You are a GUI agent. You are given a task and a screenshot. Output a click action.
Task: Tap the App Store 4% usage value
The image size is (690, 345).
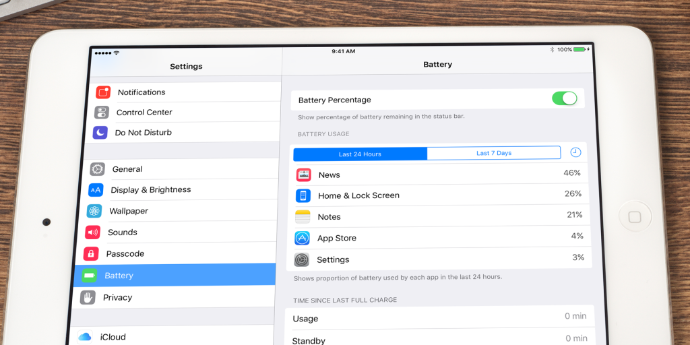pos(577,236)
